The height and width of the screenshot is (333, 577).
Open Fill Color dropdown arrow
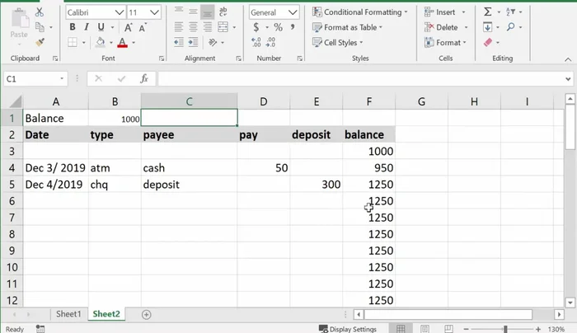click(110, 43)
